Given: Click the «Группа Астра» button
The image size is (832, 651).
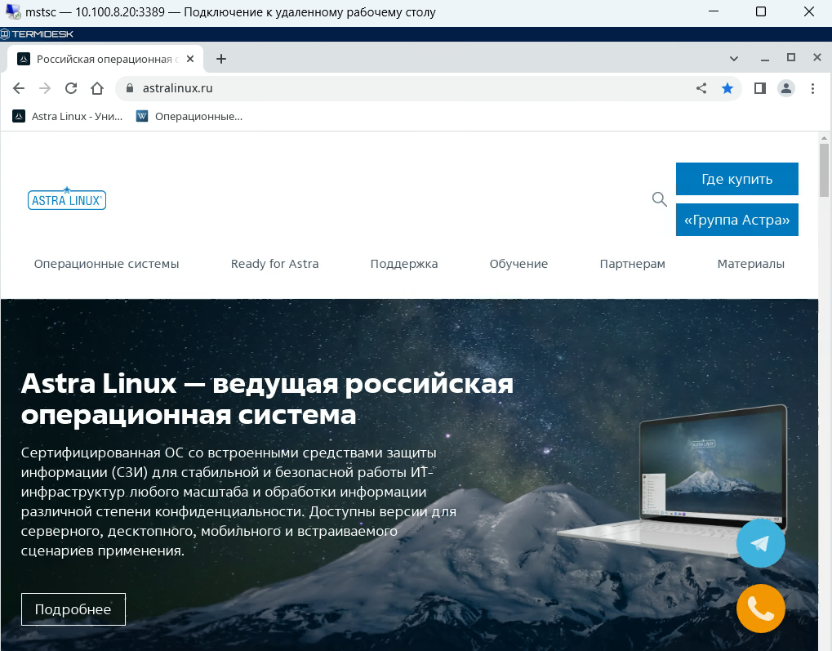Looking at the screenshot, I should click(x=737, y=220).
